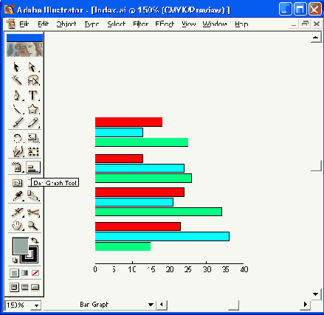
Task: Choose the Magic Wand tool
Action: coord(17,80)
